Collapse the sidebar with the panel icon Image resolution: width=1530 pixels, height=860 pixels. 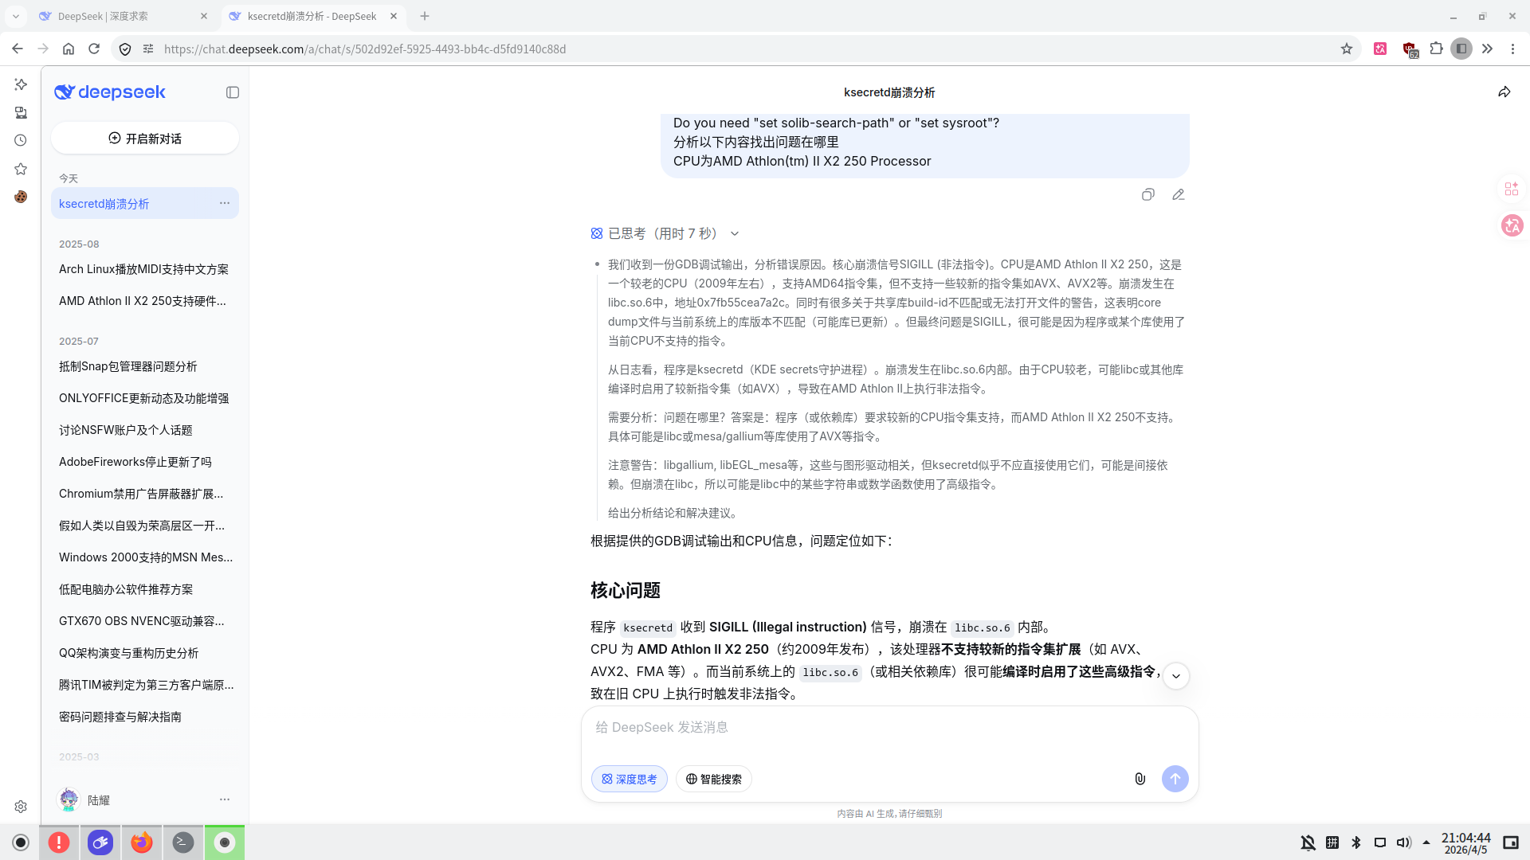point(232,92)
